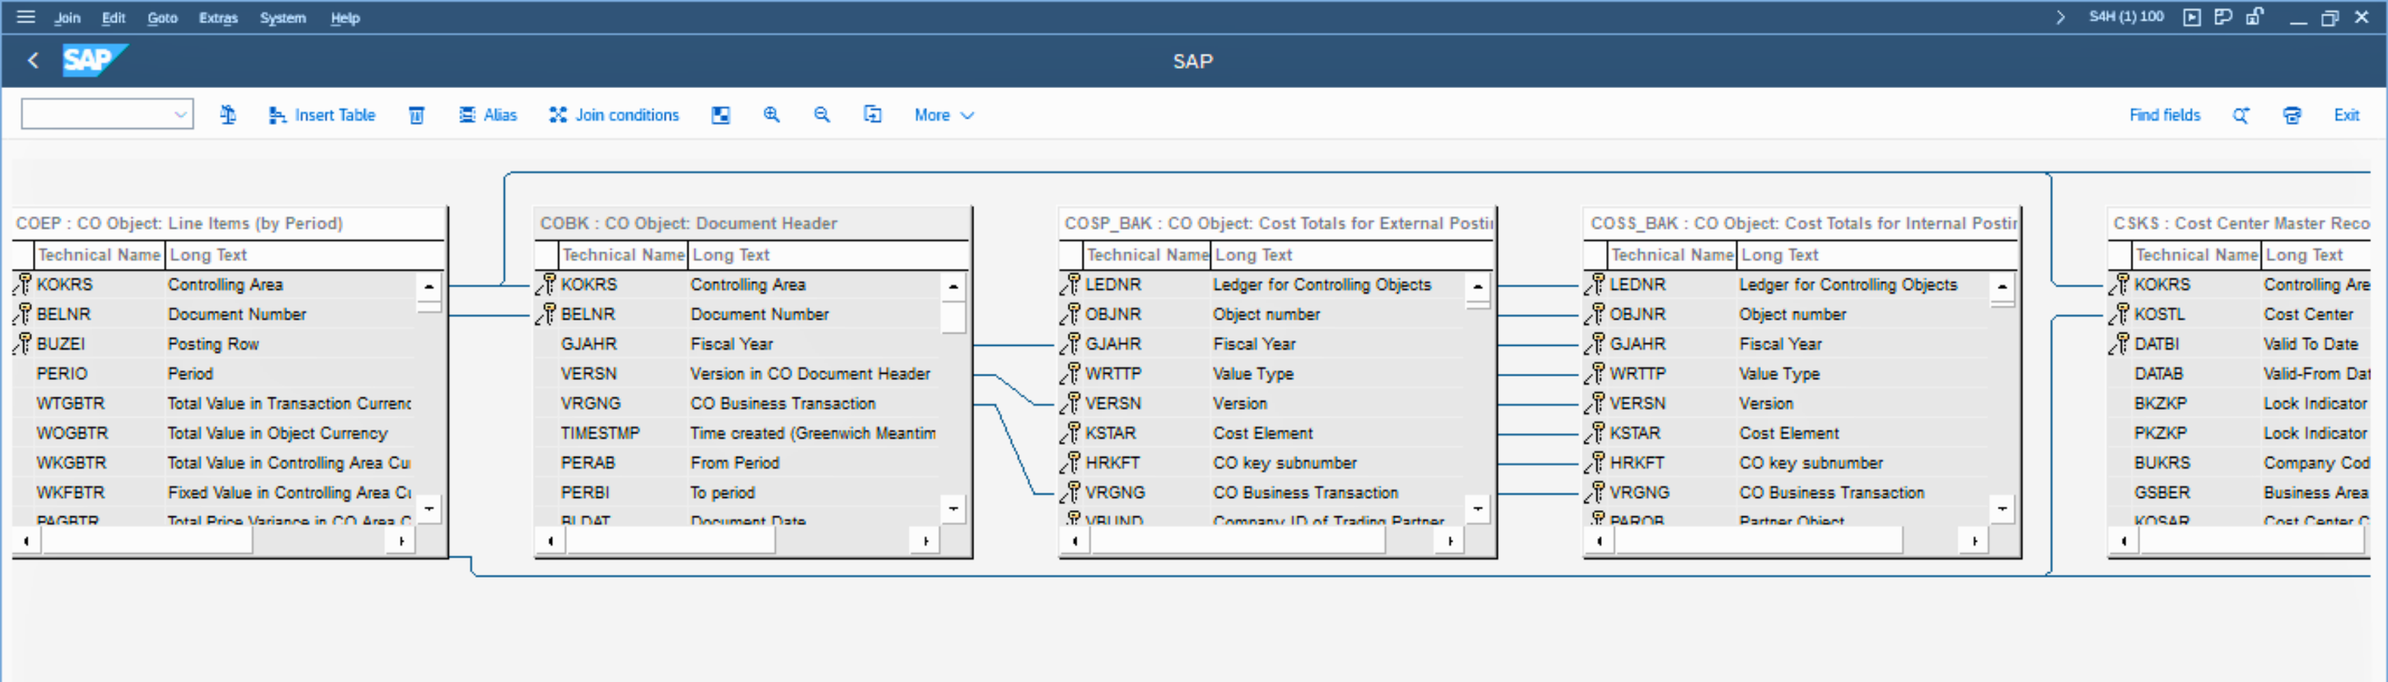Click the delete table trash icon
Viewport: 2388px width, 682px height.
(x=417, y=115)
